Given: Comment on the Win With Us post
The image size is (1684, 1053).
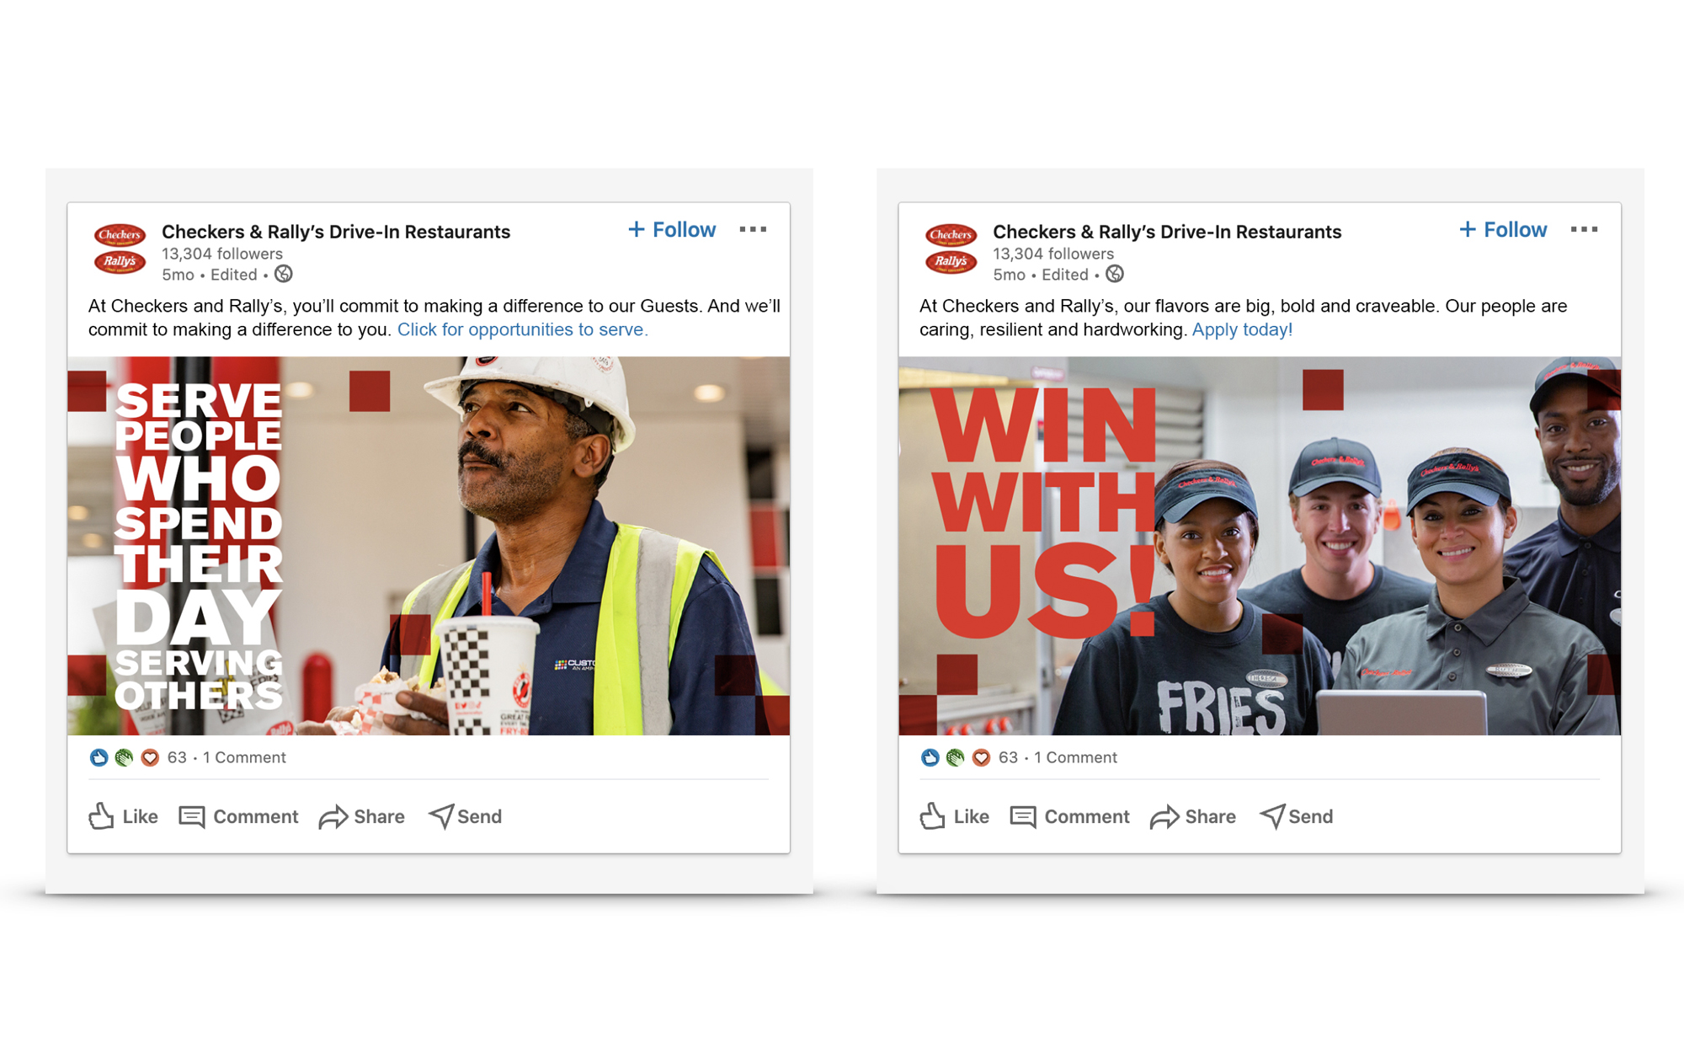Looking at the screenshot, I should [x=1069, y=816].
